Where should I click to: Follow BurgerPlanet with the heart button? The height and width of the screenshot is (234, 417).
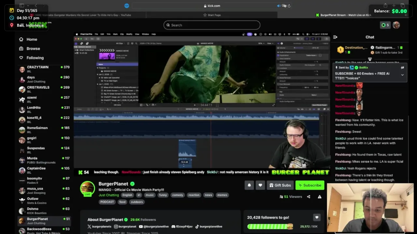point(260,185)
